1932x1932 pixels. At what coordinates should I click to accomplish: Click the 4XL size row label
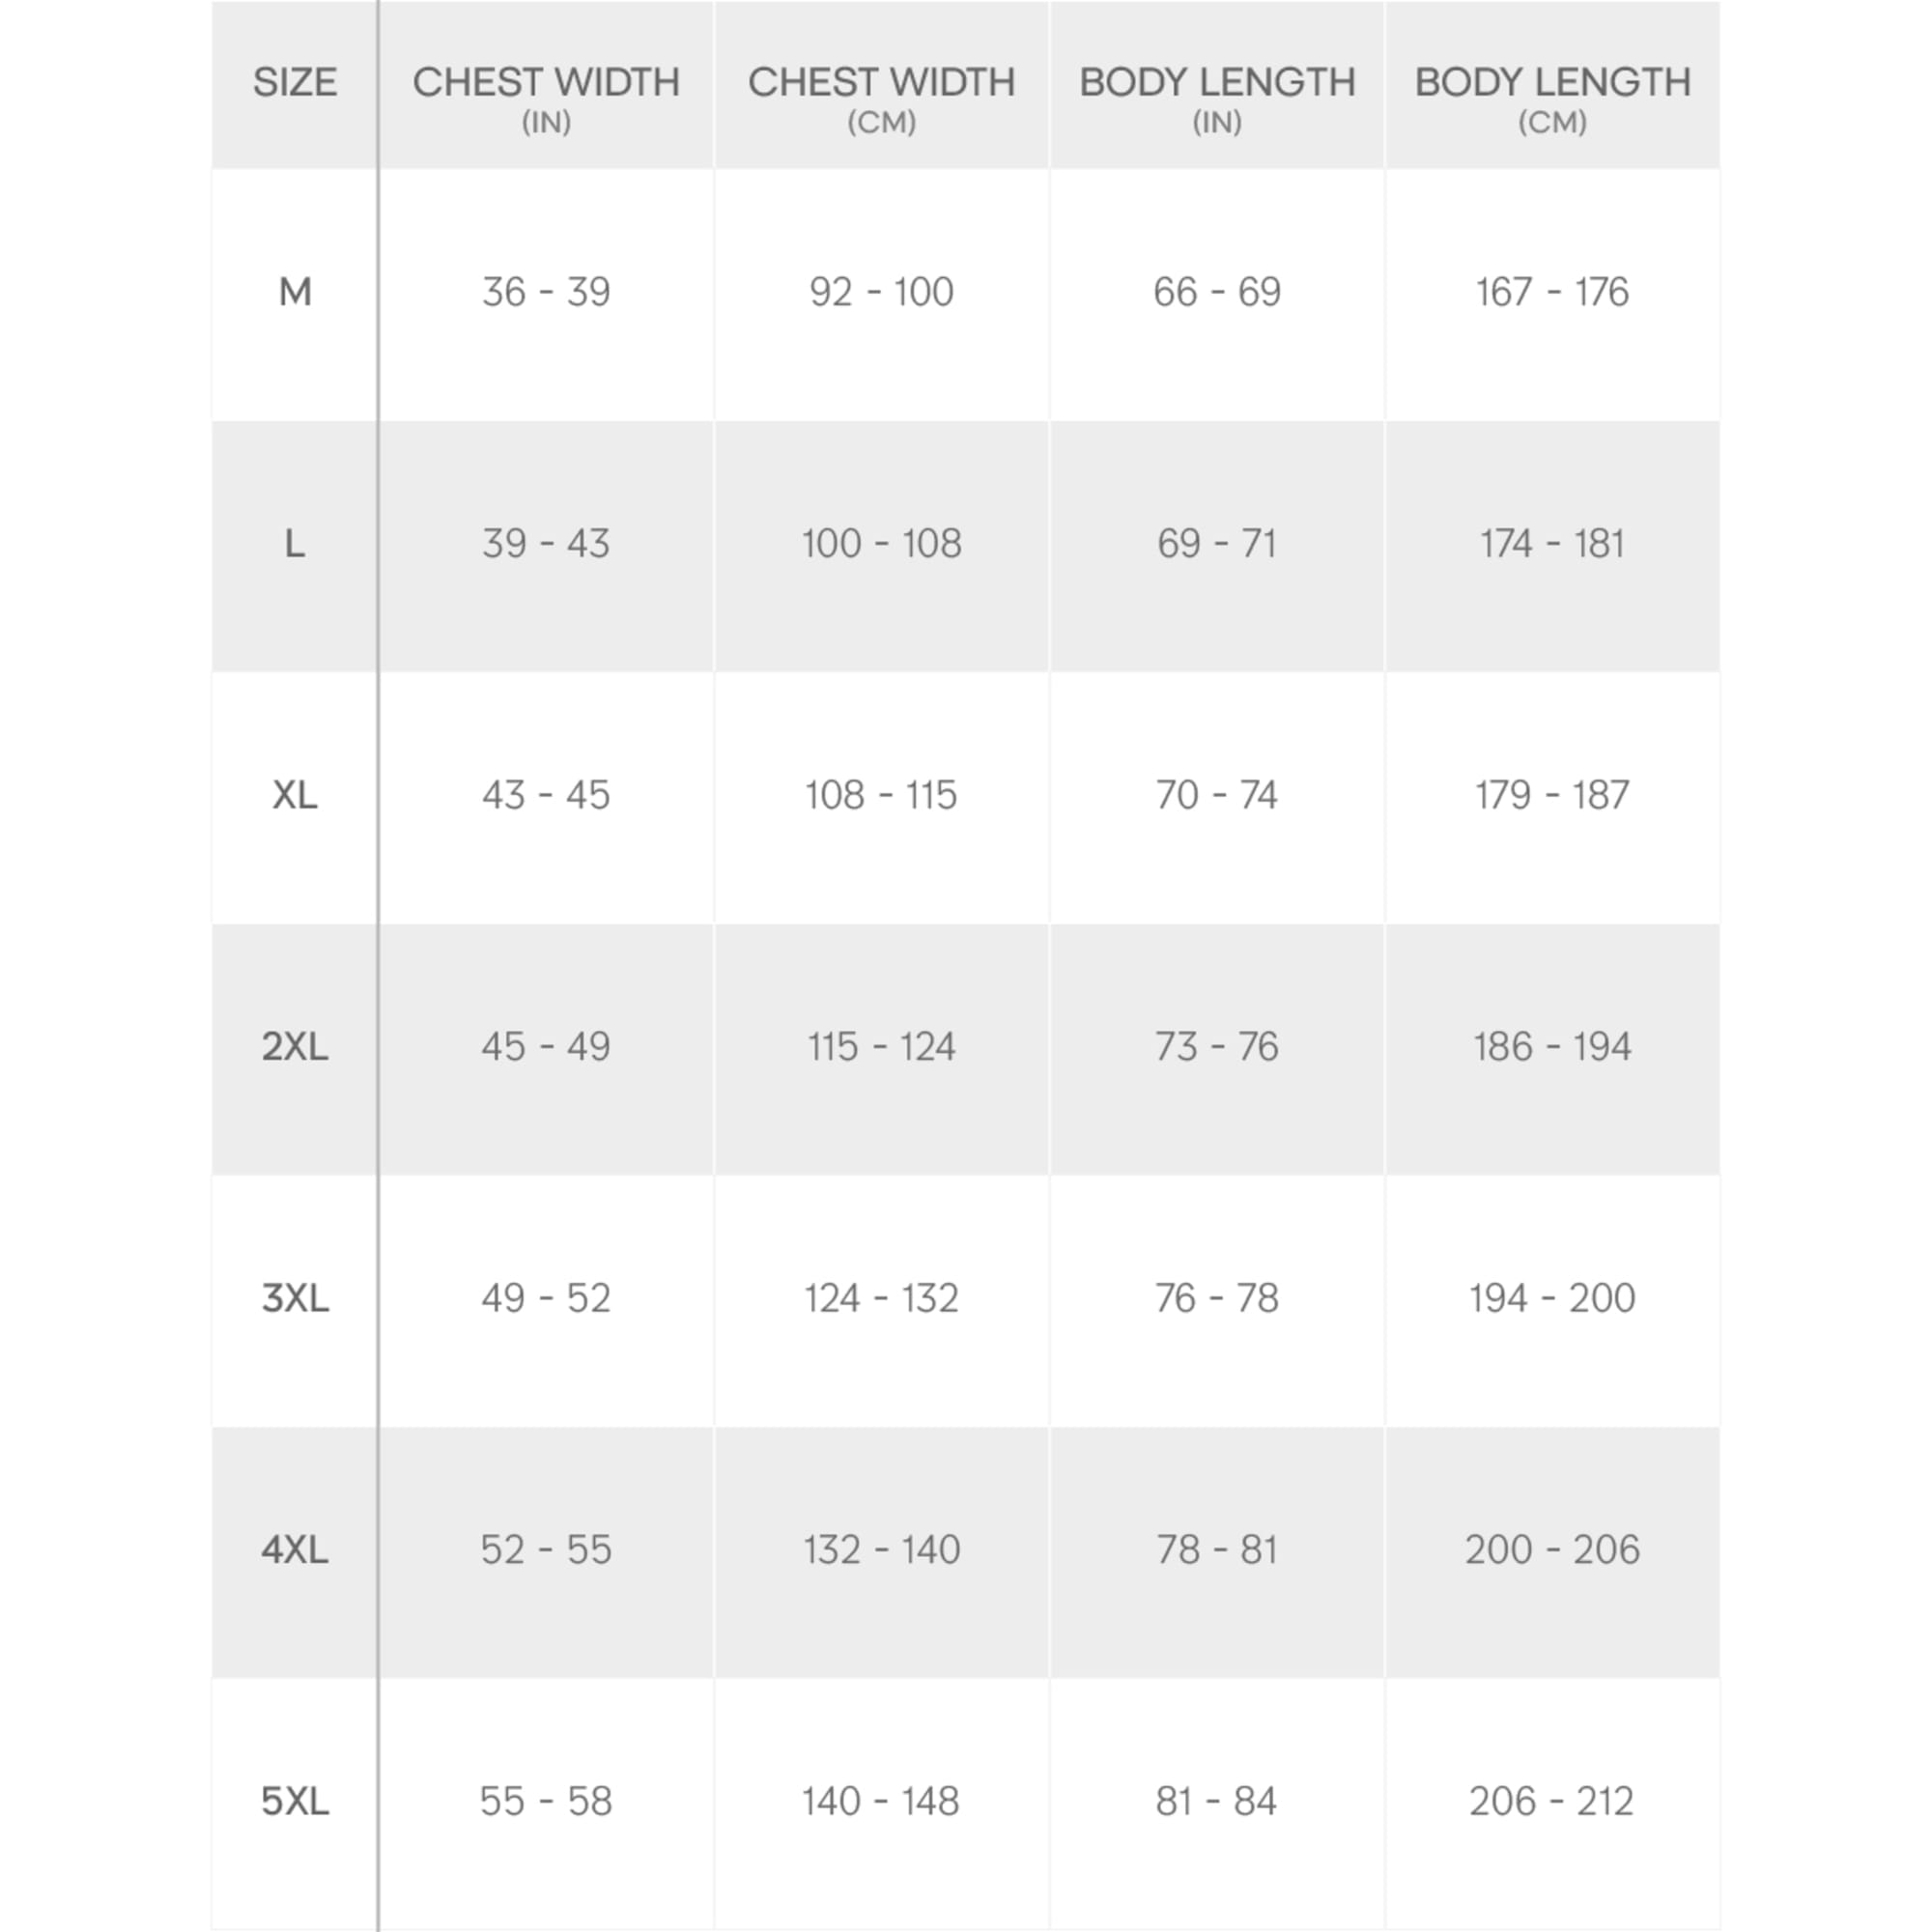(295, 1550)
